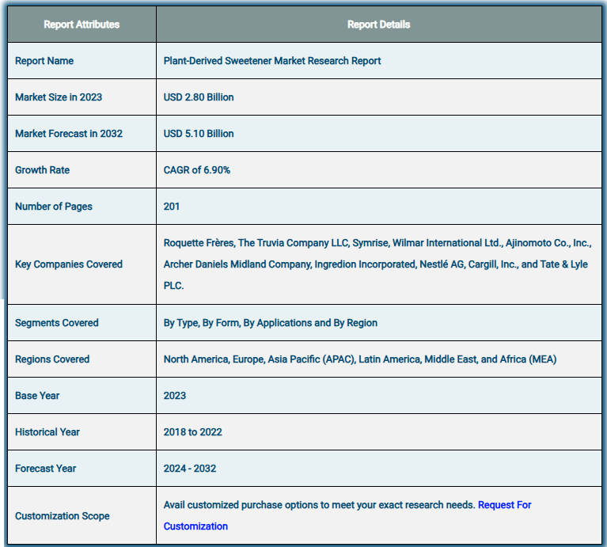Select the North America, Europe regions text
The image size is (607, 547).
click(360, 359)
